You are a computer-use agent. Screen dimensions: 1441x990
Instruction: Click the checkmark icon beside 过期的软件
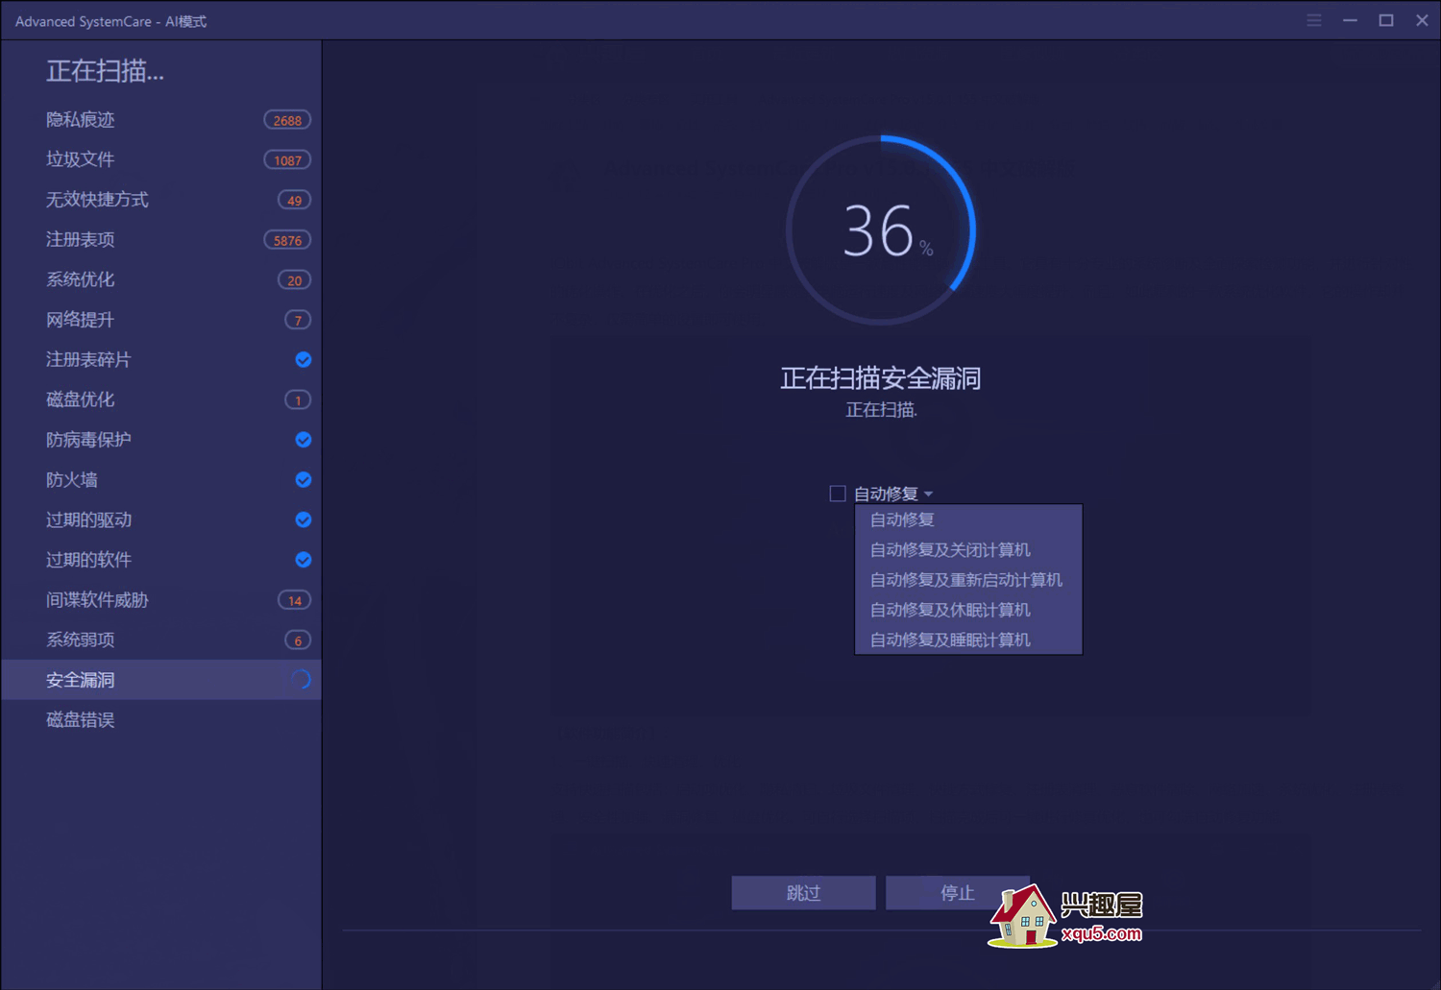(x=303, y=560)
